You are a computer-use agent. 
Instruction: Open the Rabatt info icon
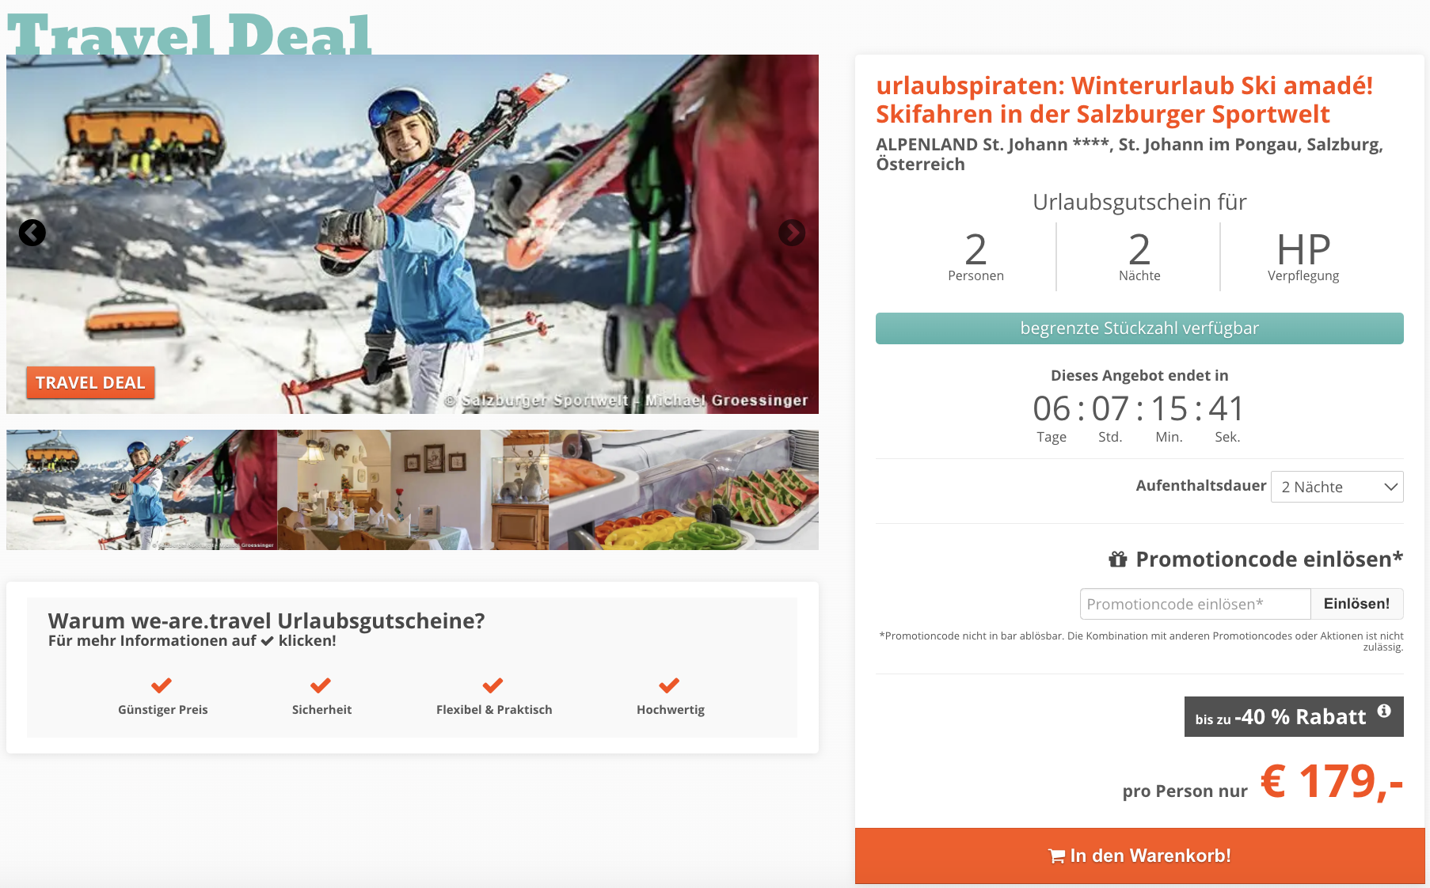(x=1384, y=711)
